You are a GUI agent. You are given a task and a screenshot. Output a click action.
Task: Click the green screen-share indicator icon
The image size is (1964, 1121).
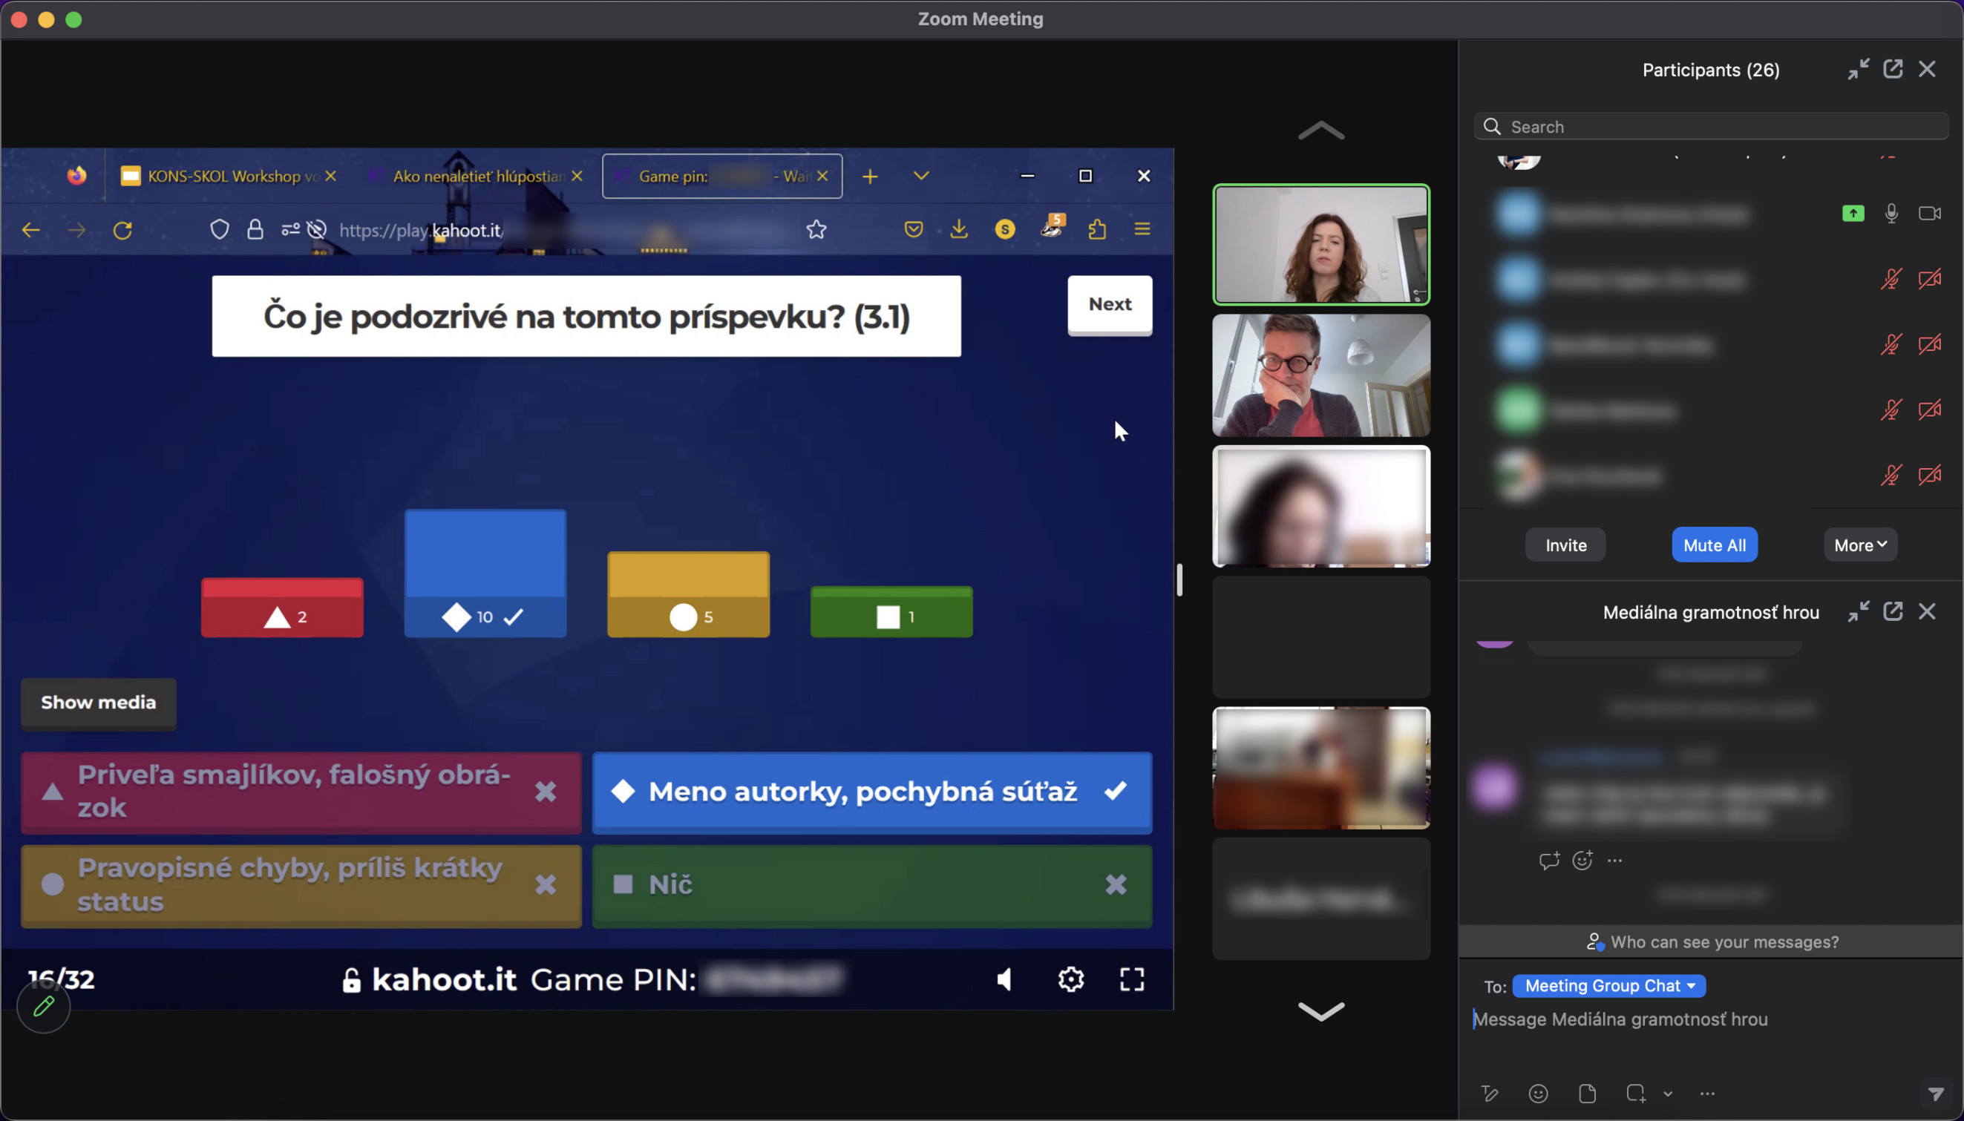tap(1853, 213)
